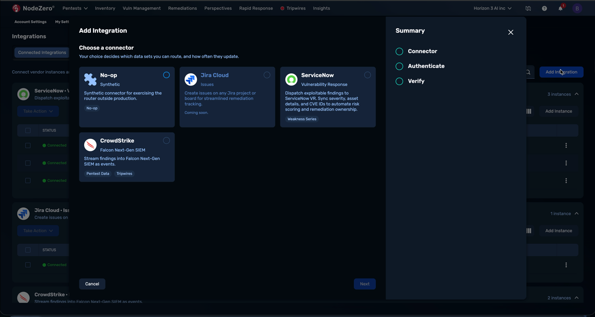Click the Authenticate step circle in Summary
The image size is (595, 317).
tap(399, 66)
